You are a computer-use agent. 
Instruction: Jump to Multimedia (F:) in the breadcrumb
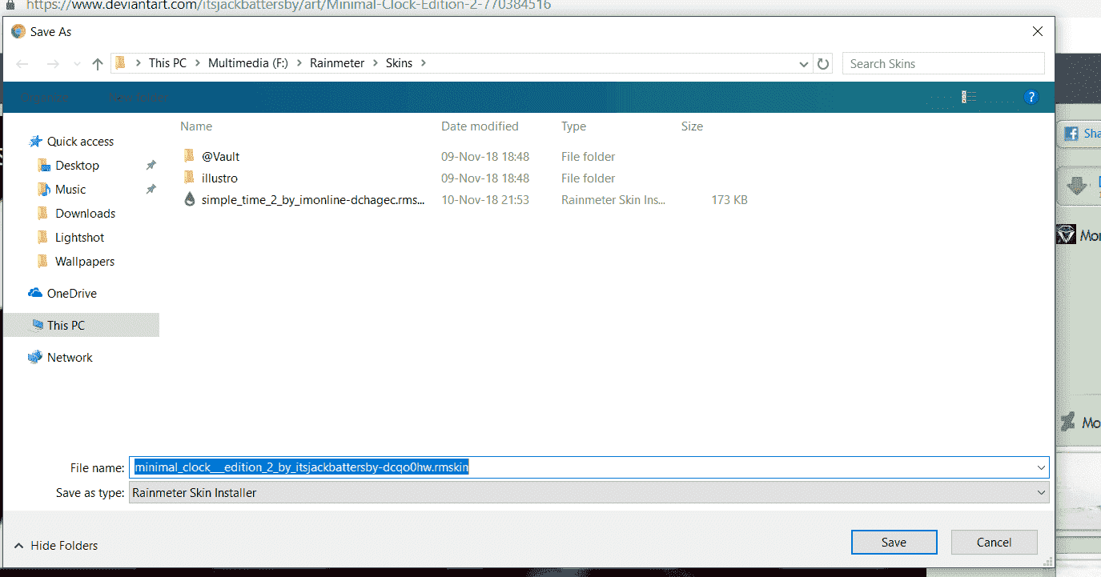pos(248,63)
